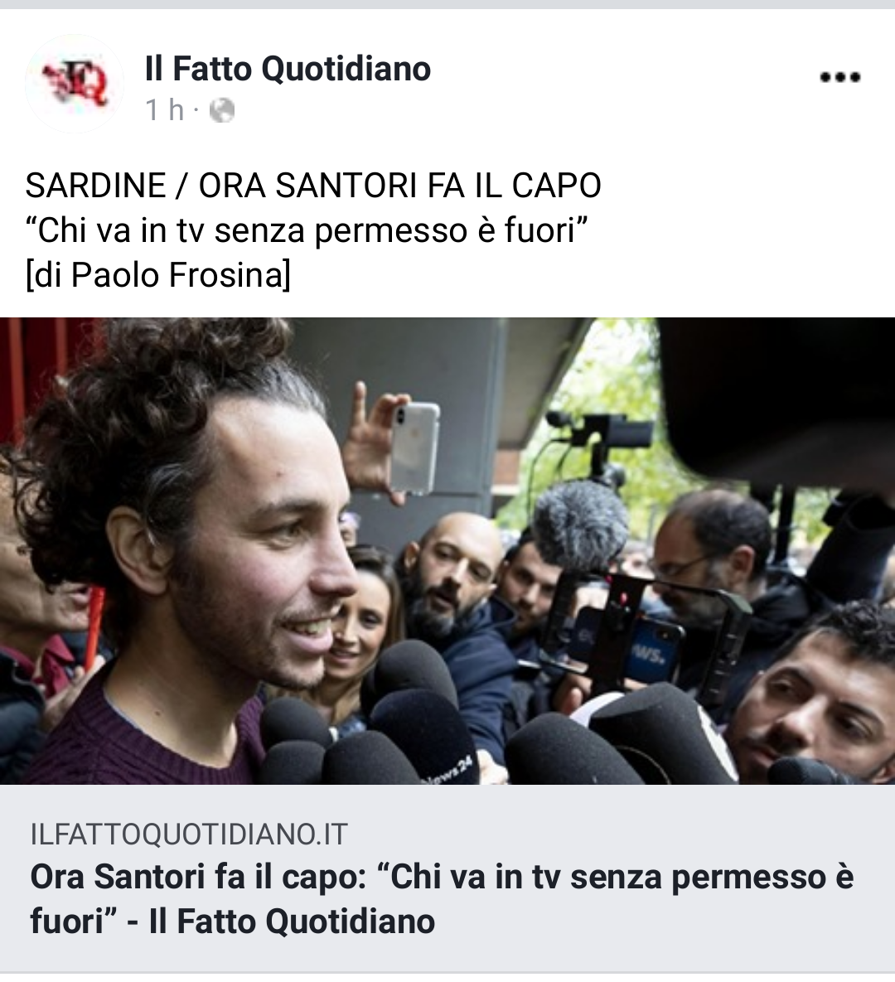Click the gray link preview card footer

tap(447, 878)
